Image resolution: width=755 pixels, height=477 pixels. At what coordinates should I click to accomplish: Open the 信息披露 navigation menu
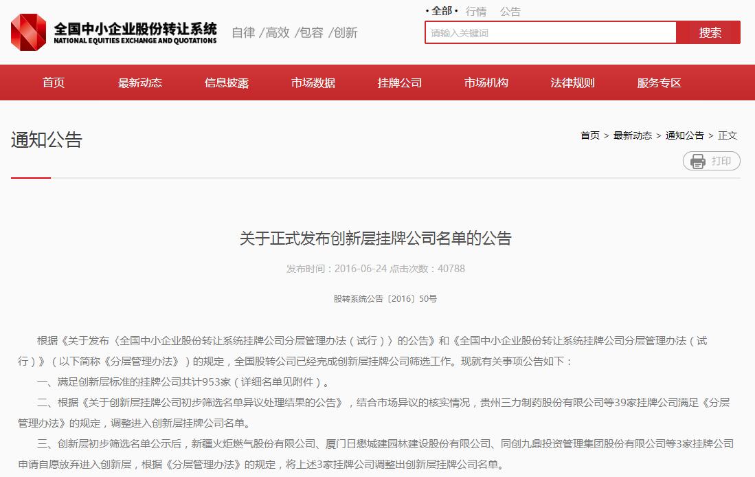[226, 82]
